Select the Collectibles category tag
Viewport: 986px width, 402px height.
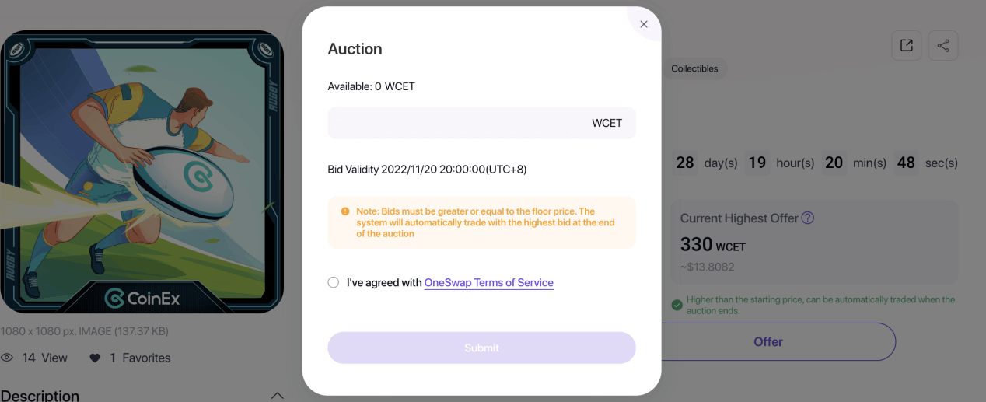[694, 68]
